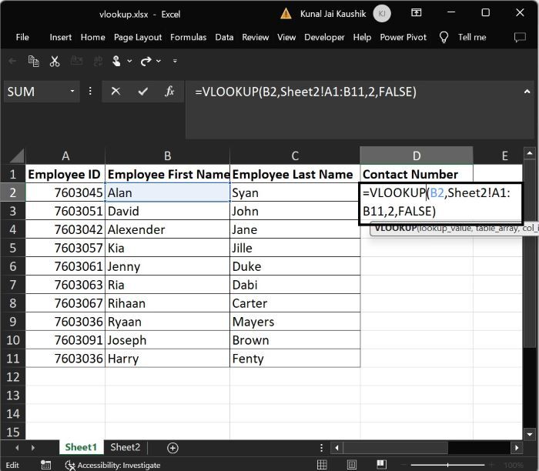Image resolution: width=539 pixels, height=471 pixels.
Task: Click the Tell me lightbulb icon
Action: [x=444, y=37]
